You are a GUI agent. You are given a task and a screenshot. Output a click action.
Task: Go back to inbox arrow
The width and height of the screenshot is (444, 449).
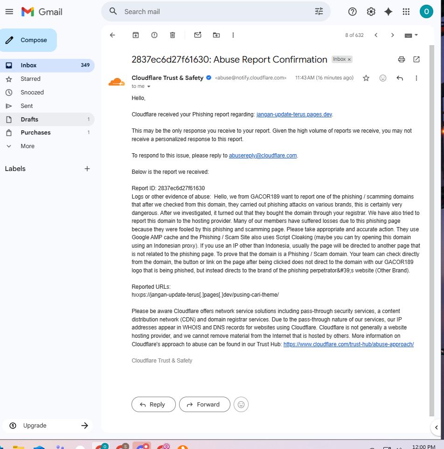[x=112, y=35]
